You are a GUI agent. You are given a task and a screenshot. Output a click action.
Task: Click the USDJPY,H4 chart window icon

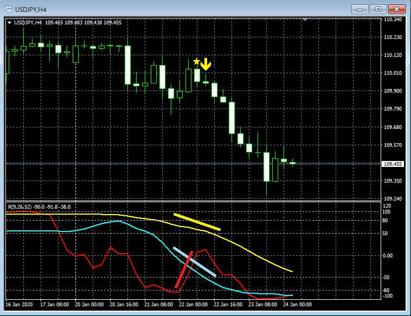9,9
